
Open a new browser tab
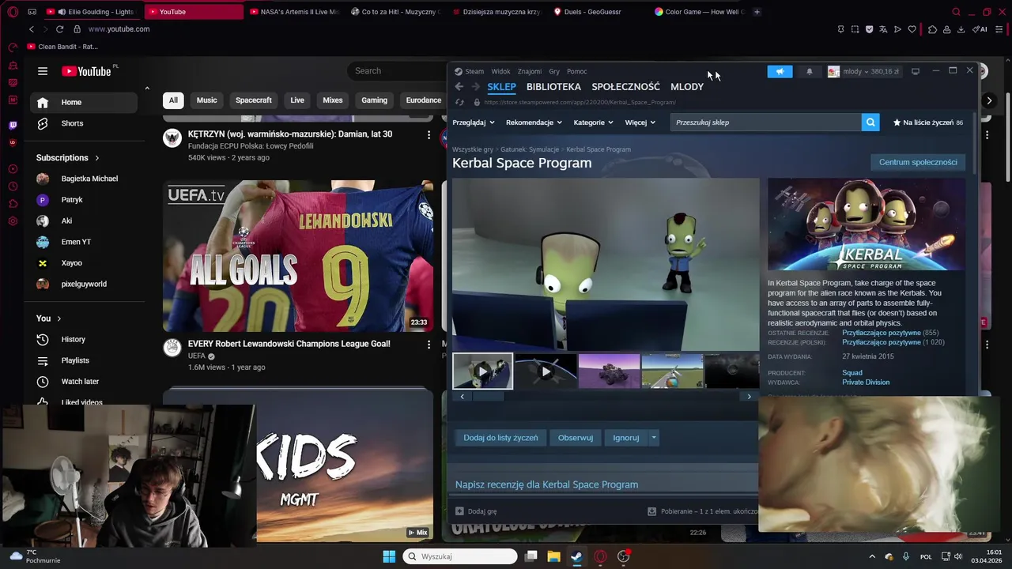(x=757, y=12)
